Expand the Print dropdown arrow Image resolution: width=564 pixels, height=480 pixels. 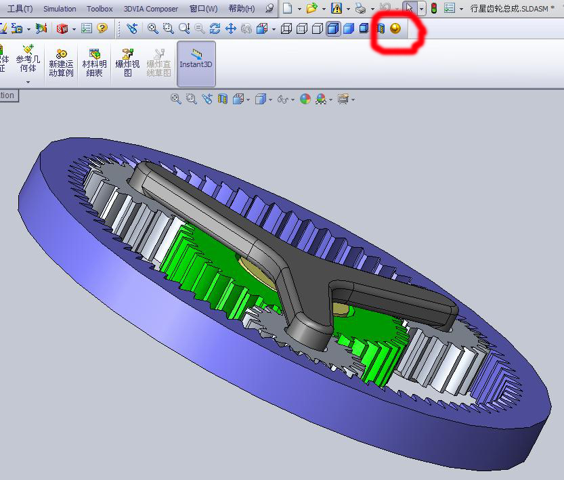click(x=372, y=9)
